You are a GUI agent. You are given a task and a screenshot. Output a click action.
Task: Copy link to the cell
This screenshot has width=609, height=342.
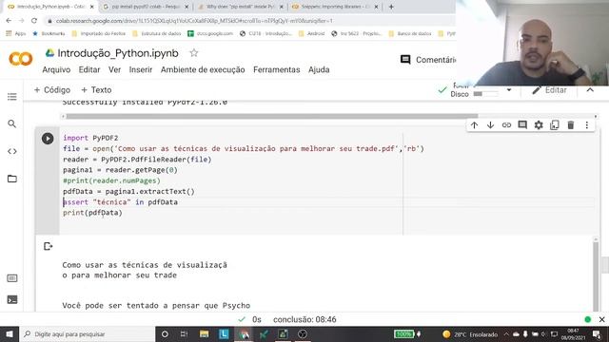(506, 124)
